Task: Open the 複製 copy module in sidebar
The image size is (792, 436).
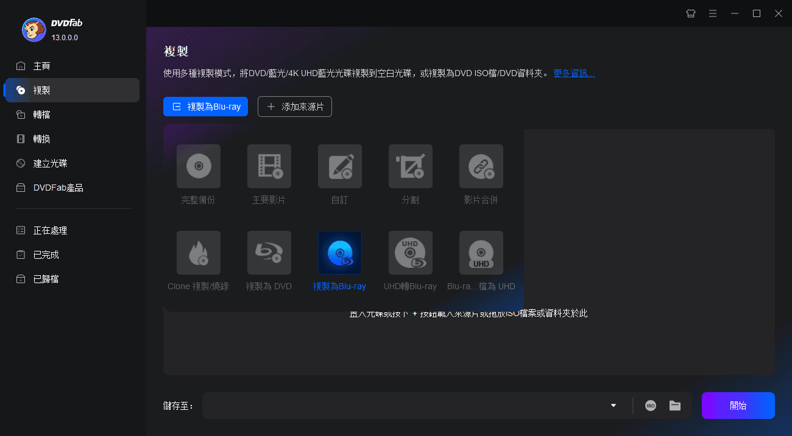Action: click(72, 90)
